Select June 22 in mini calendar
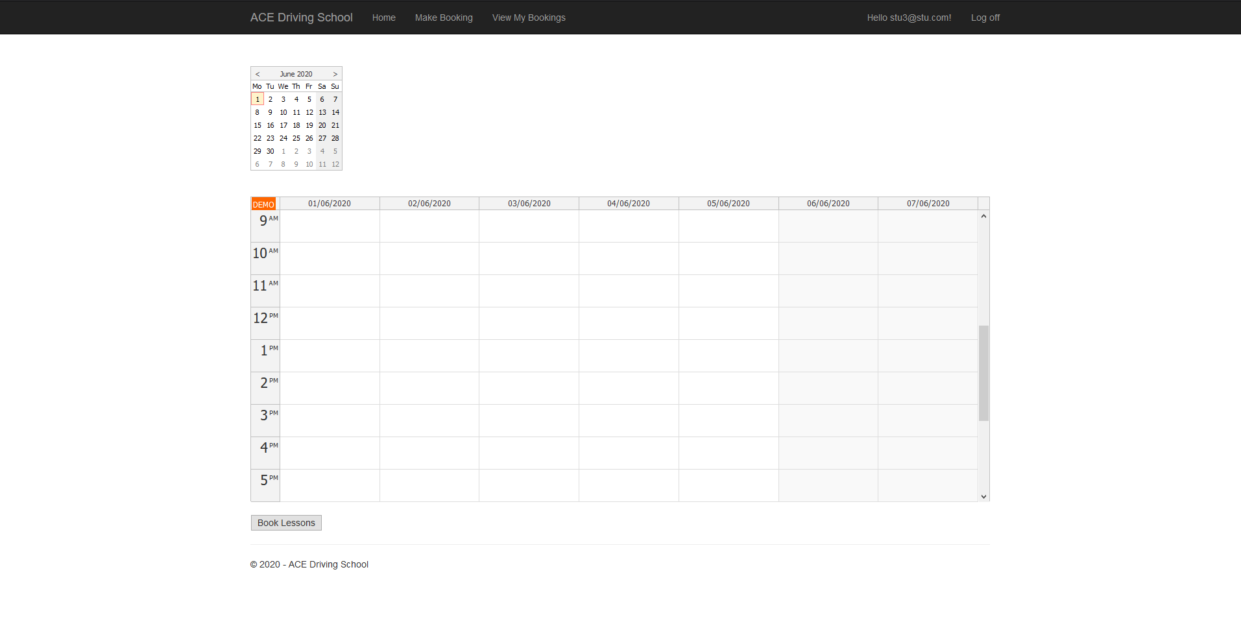Image resolution: width=1241 pixels, height=622 pixels. click(258, 138)
